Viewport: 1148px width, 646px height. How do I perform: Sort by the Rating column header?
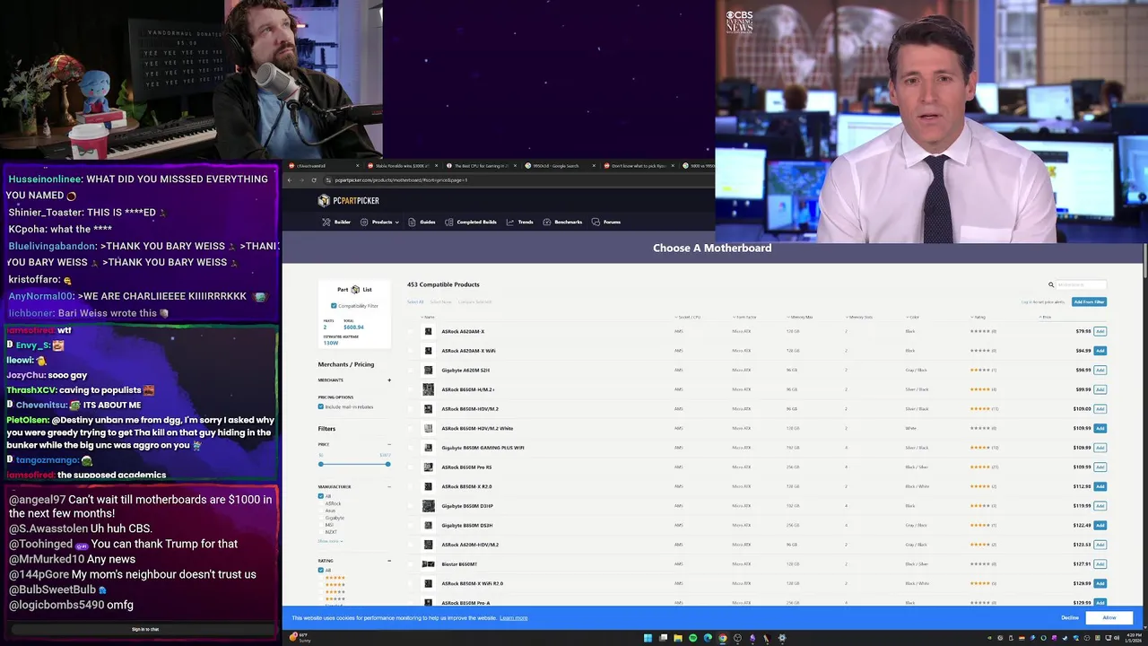[978, 317]
